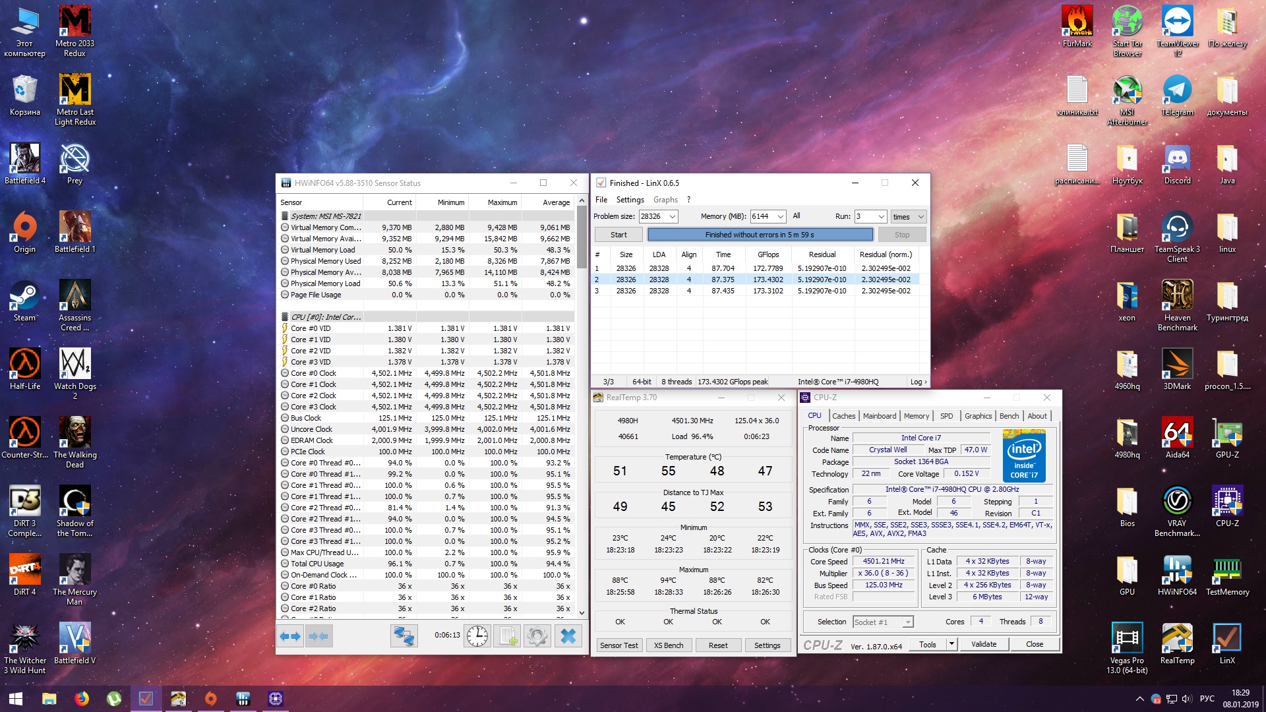Image resolution: width=1266 pixels, height=712 pixels.
Task: Expand CPU-Z Tools dropdown arrow
Action: click(951, 644)
